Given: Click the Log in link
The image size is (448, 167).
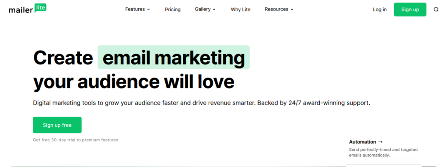Looking at the screenshot, I should tap(380, 10).
